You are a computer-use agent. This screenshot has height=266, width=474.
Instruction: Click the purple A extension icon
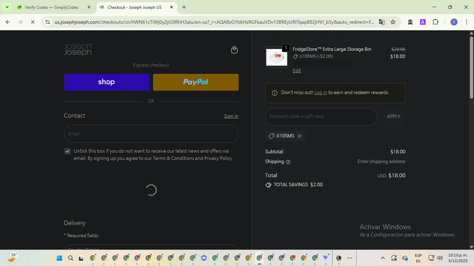(423, 22)
